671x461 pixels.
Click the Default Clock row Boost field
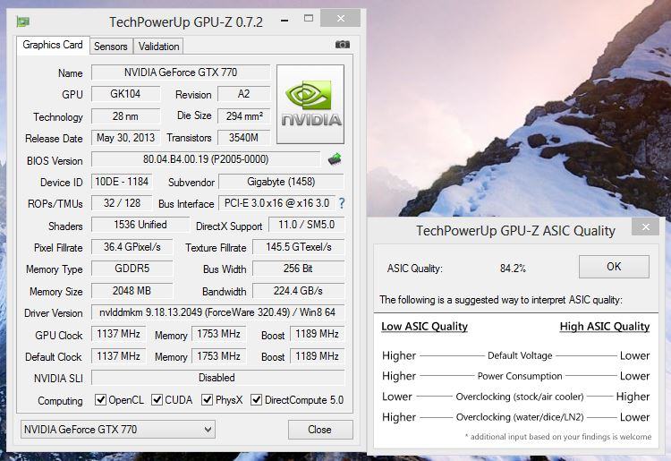[x=317, y=356]
